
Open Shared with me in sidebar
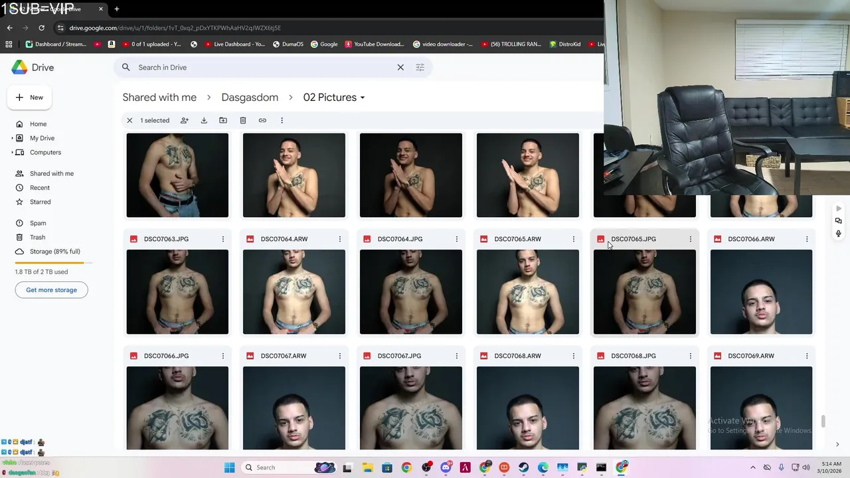click(x=52, y=173)
